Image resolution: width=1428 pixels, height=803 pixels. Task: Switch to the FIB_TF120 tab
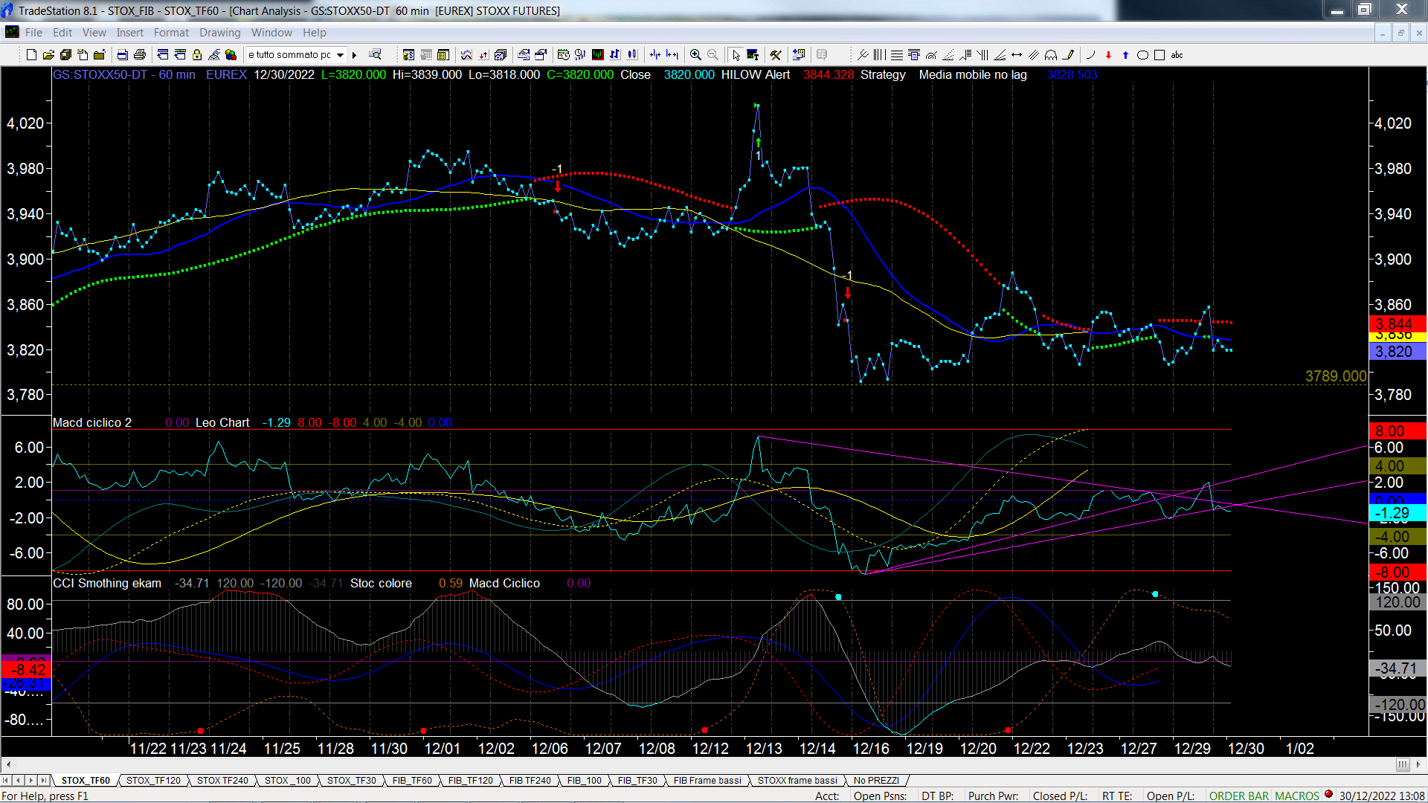click(471, 780)
